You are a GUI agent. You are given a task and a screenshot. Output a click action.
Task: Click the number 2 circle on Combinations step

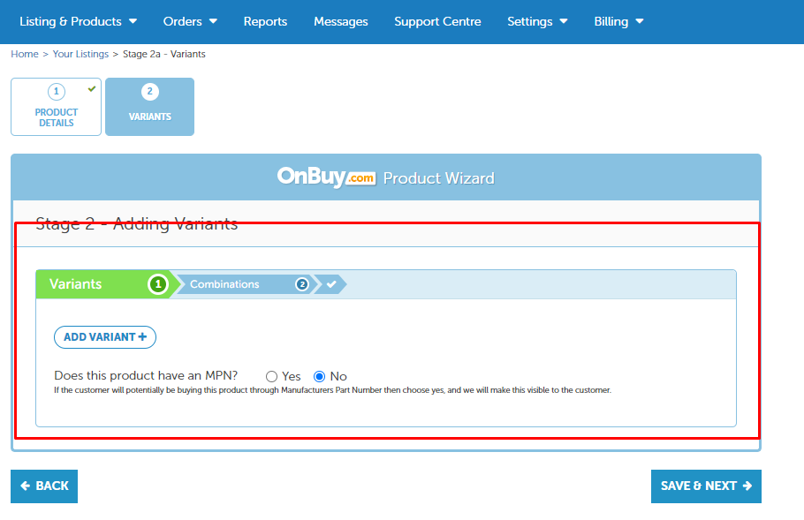pos(302,283)
